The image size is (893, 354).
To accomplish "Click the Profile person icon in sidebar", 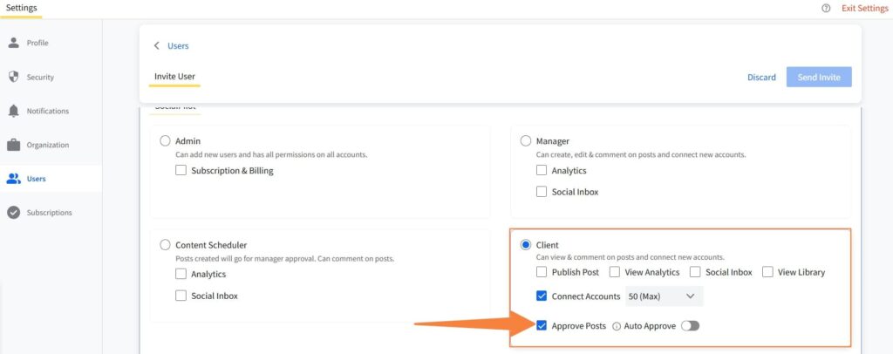I will pyautogui.click(x=13, y=43).
